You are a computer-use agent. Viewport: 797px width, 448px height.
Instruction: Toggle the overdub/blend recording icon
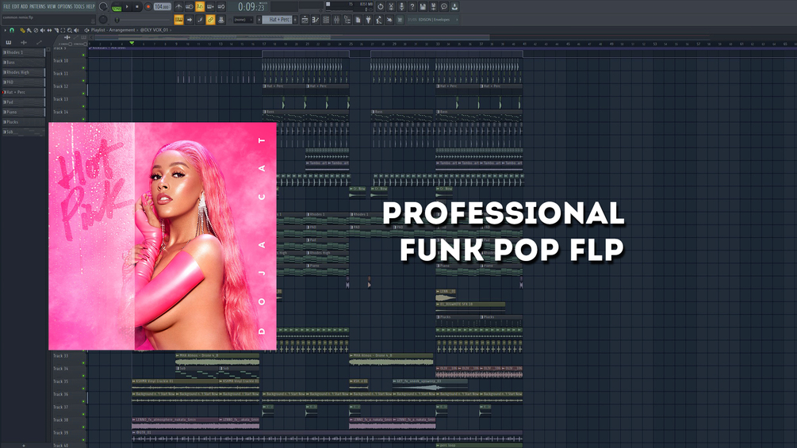click(x=210, y=6)
